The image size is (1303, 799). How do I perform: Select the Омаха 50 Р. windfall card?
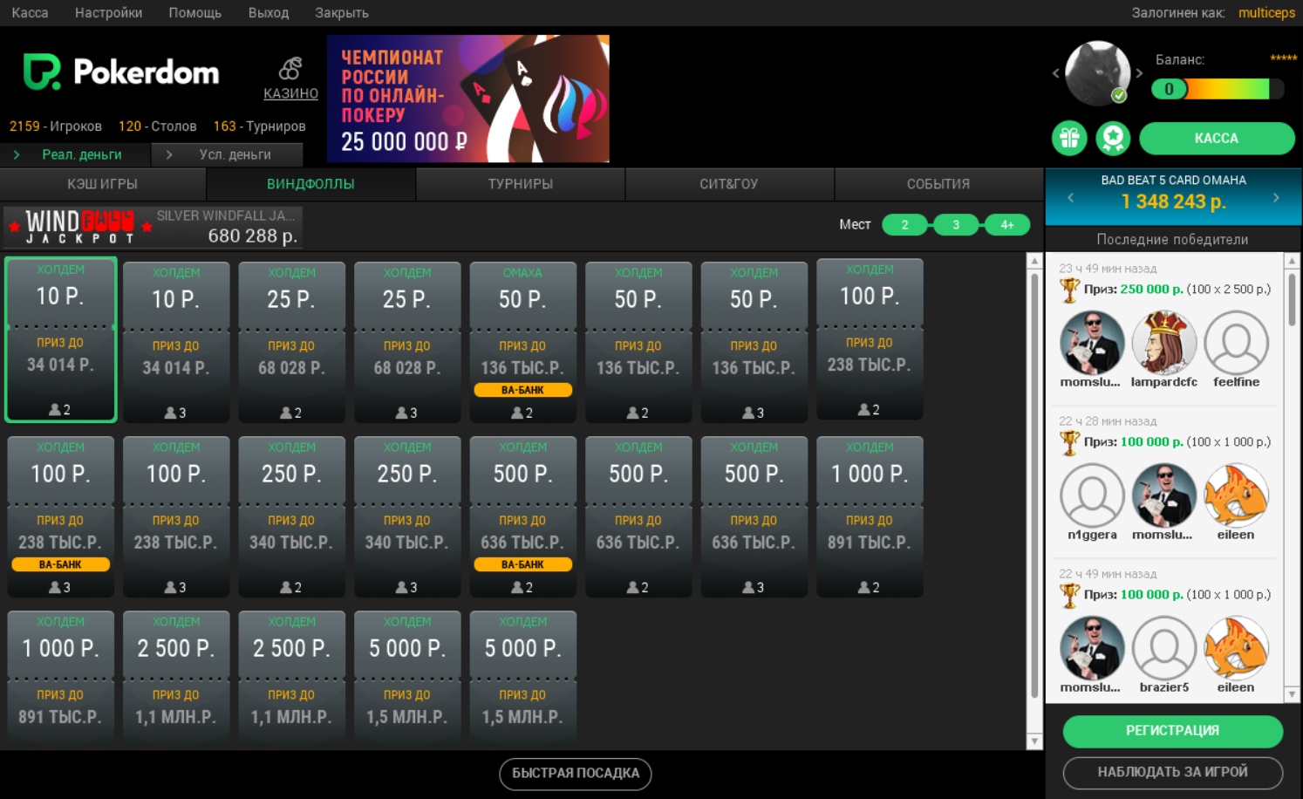click(522, 342)
